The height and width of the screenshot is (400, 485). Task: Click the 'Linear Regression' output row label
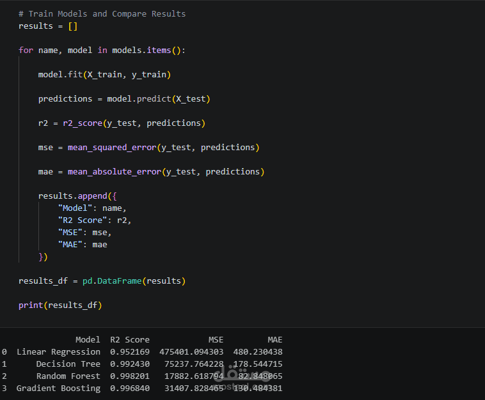point(58,351)
